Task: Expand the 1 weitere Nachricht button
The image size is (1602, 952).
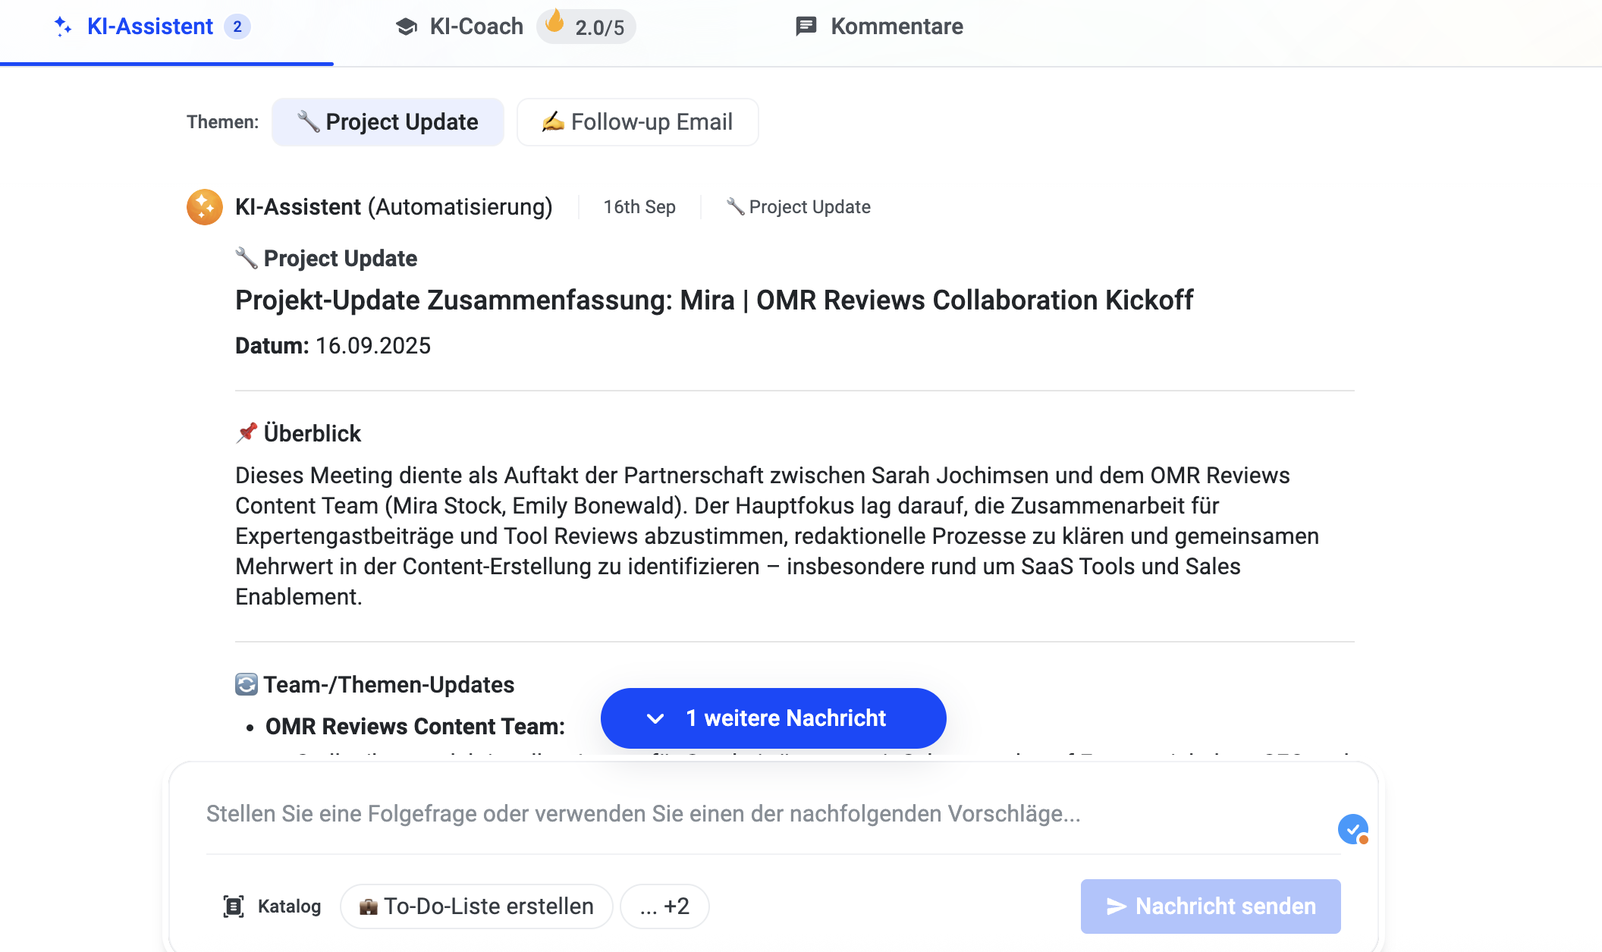Action: (x=773, y=718)
